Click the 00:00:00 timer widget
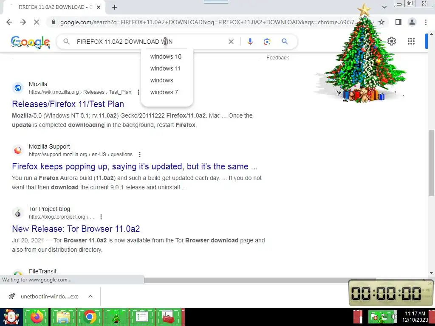The height and width of the screenshot is (326, 435). tap(390, 293)
